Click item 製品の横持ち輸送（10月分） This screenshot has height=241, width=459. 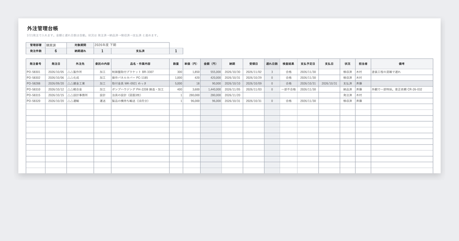(140, 101)
